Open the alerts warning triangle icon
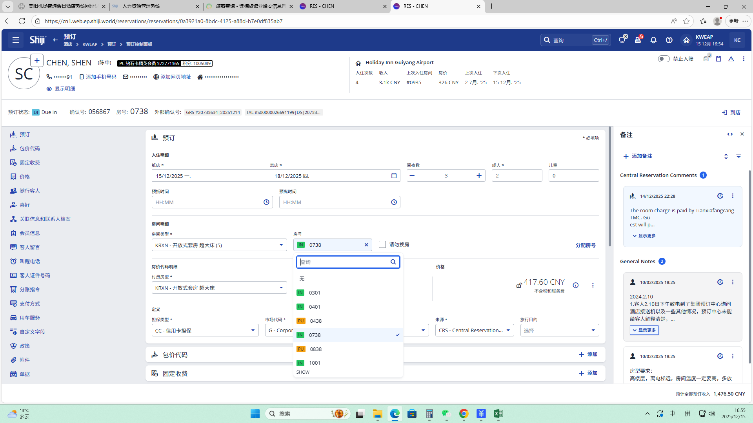The image size is (753, 423). (731, 59)
